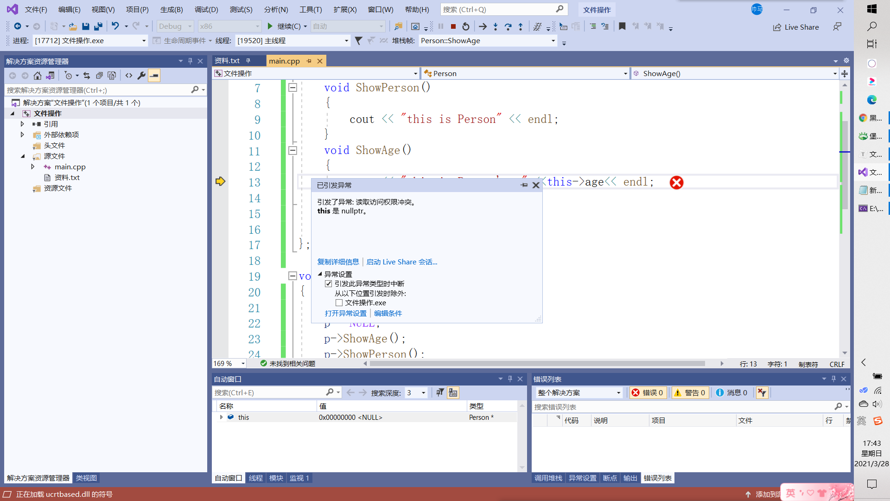Click the Restart debugging icon
Image resolution: width=890 pixels, height=501 pixels.
[x=466, y=26]
